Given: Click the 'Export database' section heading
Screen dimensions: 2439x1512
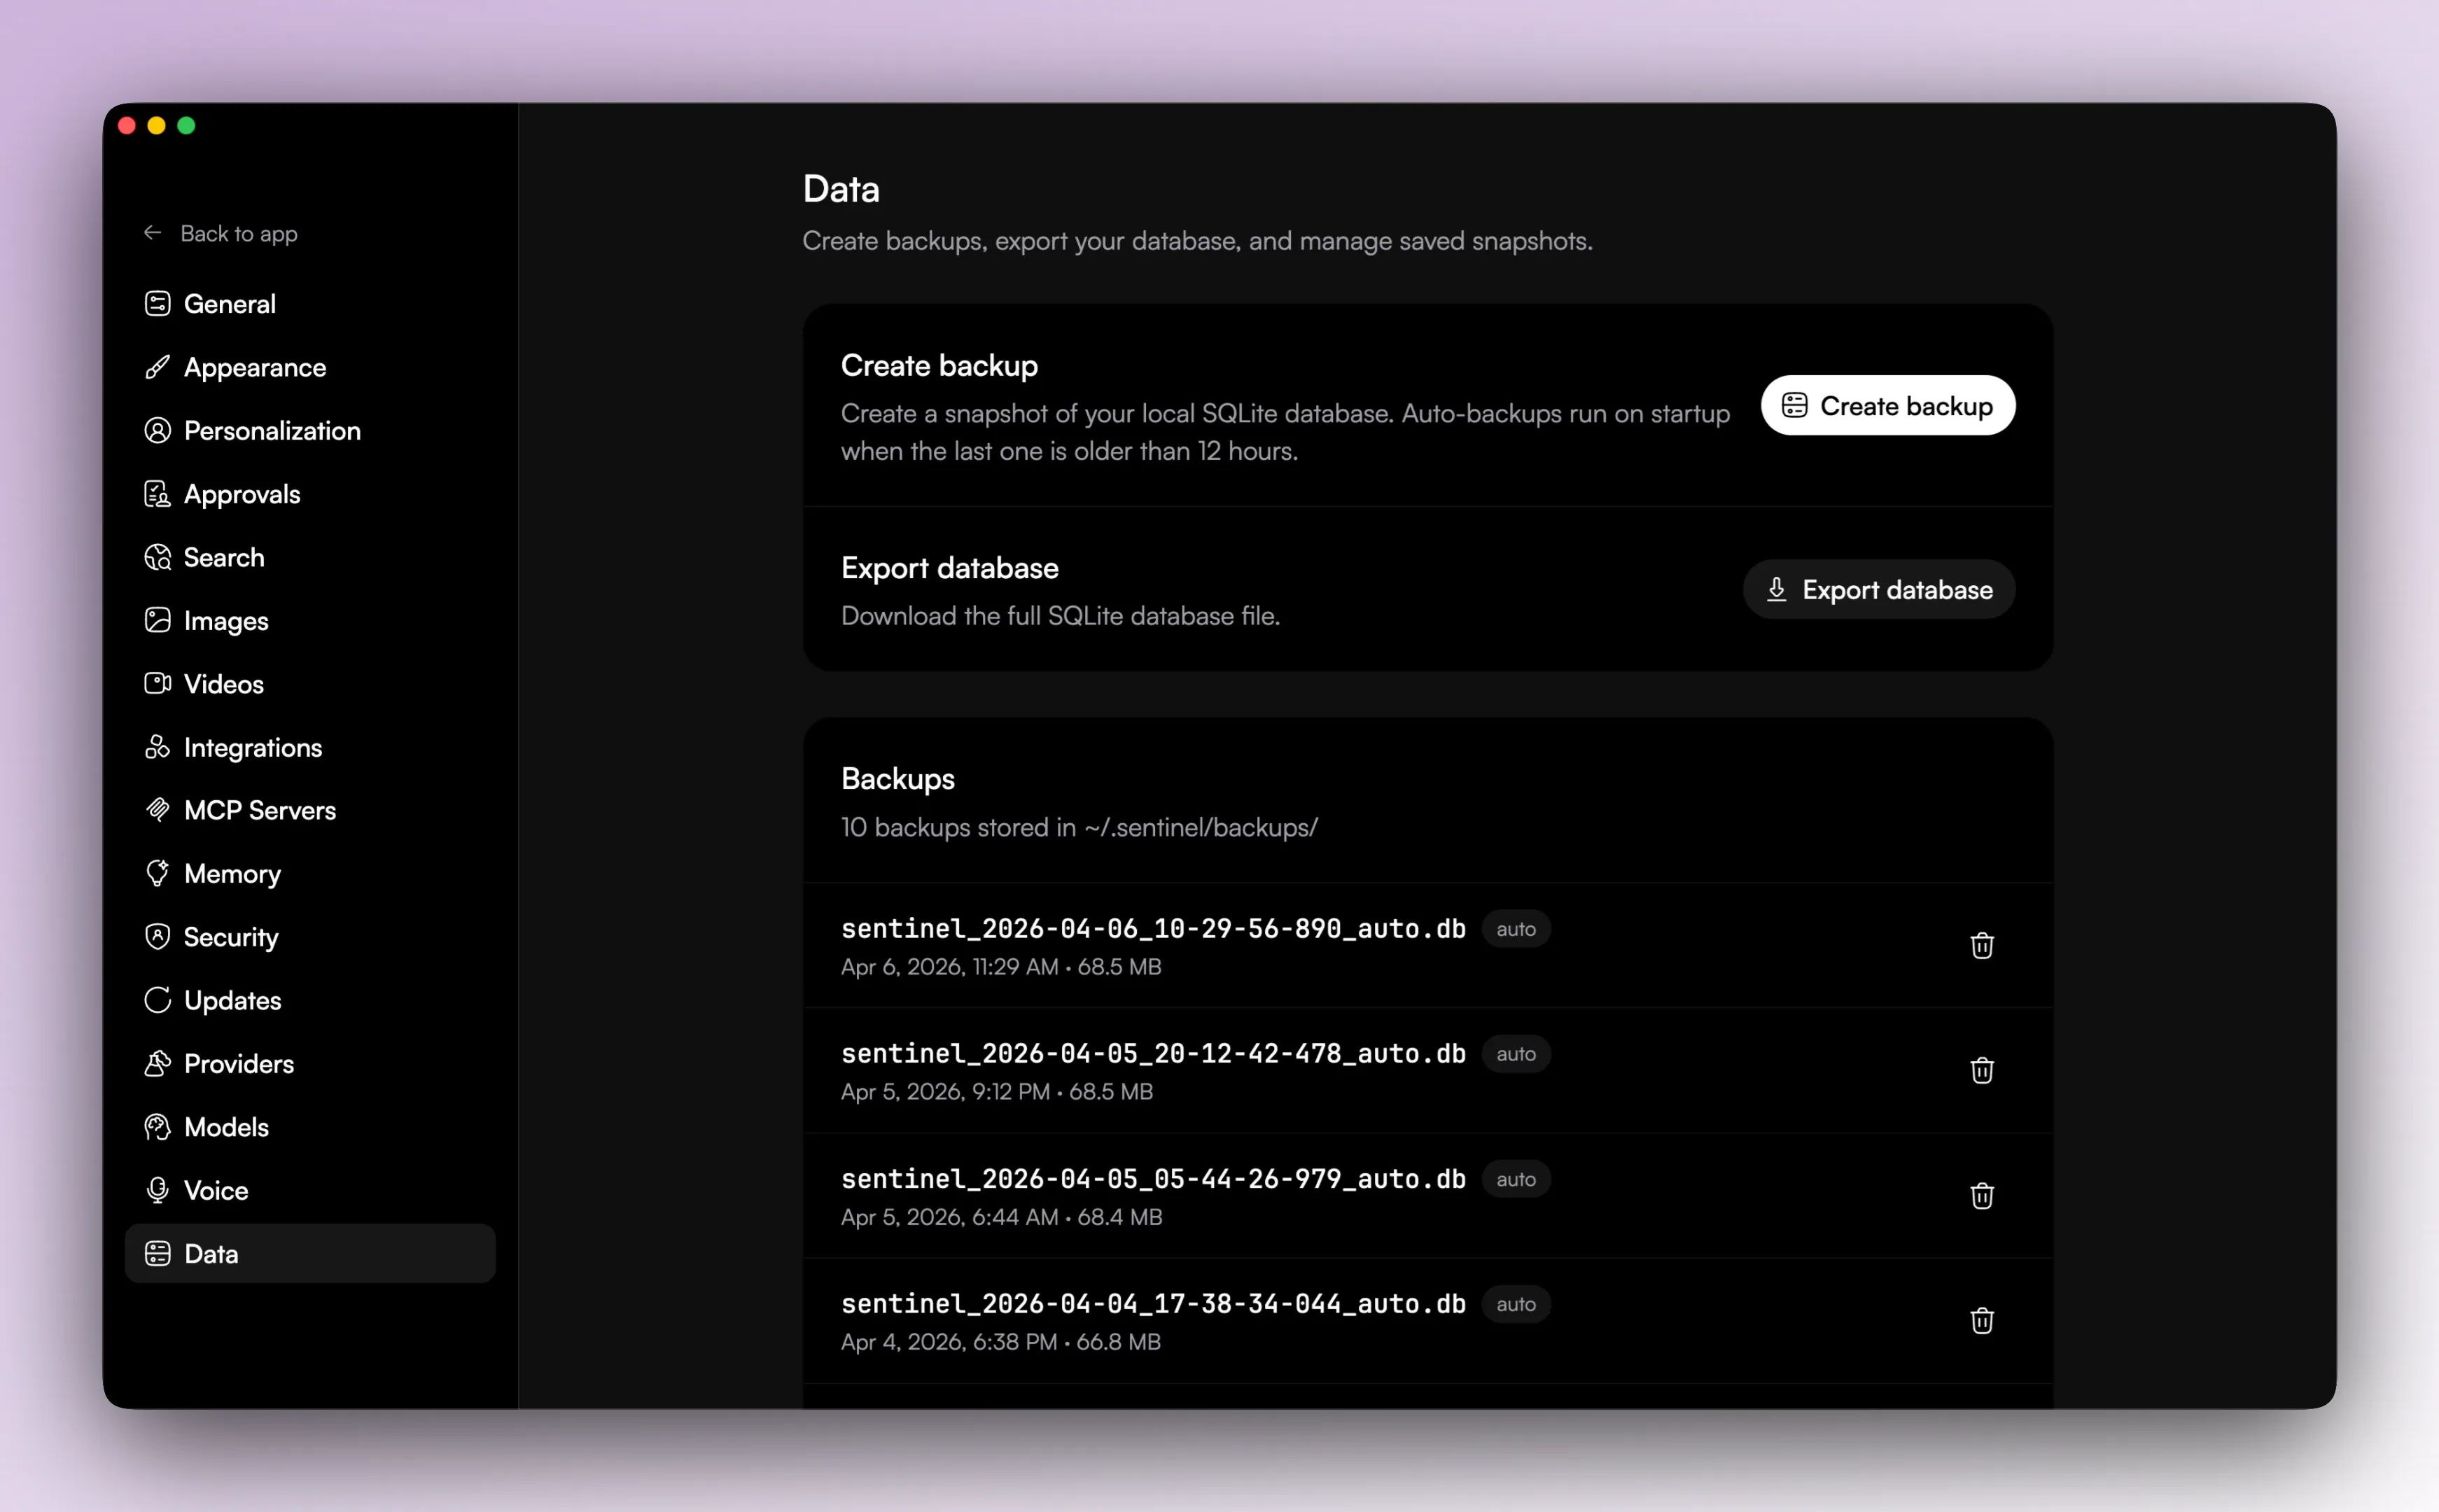Looking at the screenshot, I should point(949,568).
